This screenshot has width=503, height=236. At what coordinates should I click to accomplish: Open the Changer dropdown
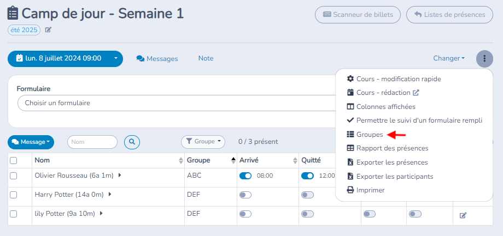tap(449, 58)
